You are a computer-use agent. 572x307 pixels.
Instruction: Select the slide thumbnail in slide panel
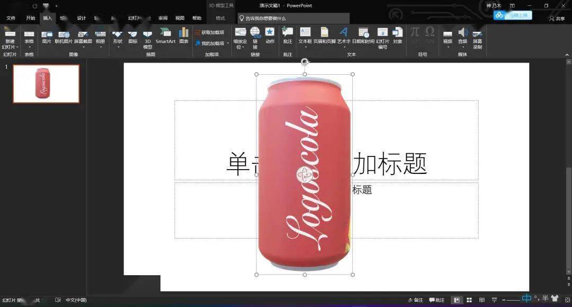(x=46, y=84)
